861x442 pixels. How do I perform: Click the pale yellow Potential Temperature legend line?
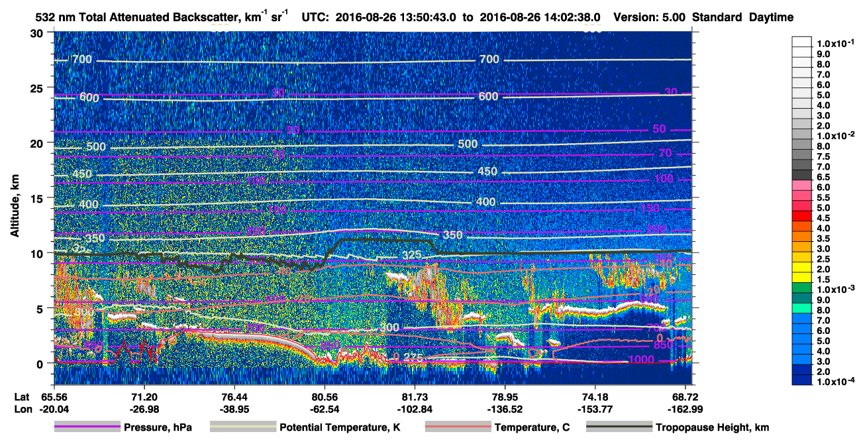pos(242,427)
